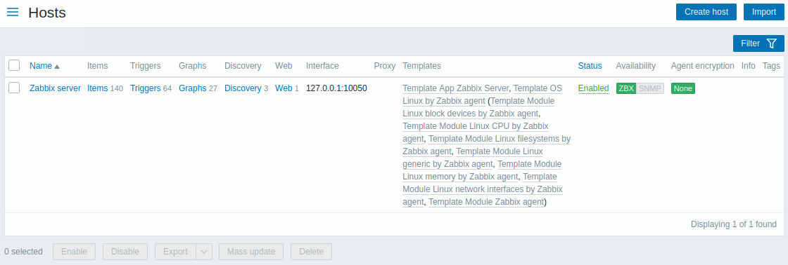Open Template App Zabbix Server link
This screenshot has height=265, width=788.
(x=456, y=88)
